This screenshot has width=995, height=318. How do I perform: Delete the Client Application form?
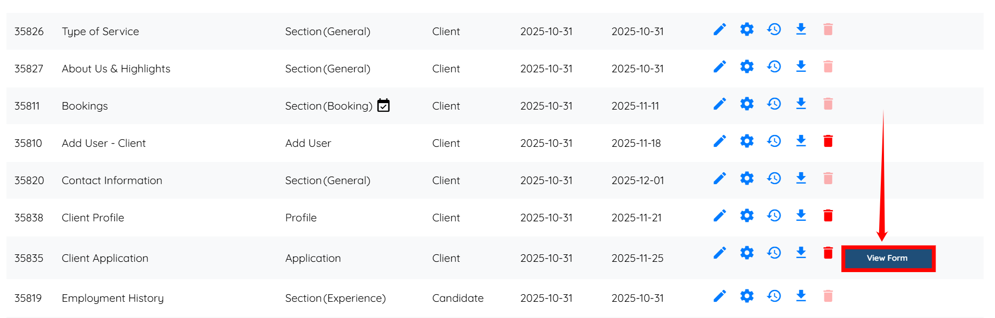pyautogui.click(x=828, y=253)
